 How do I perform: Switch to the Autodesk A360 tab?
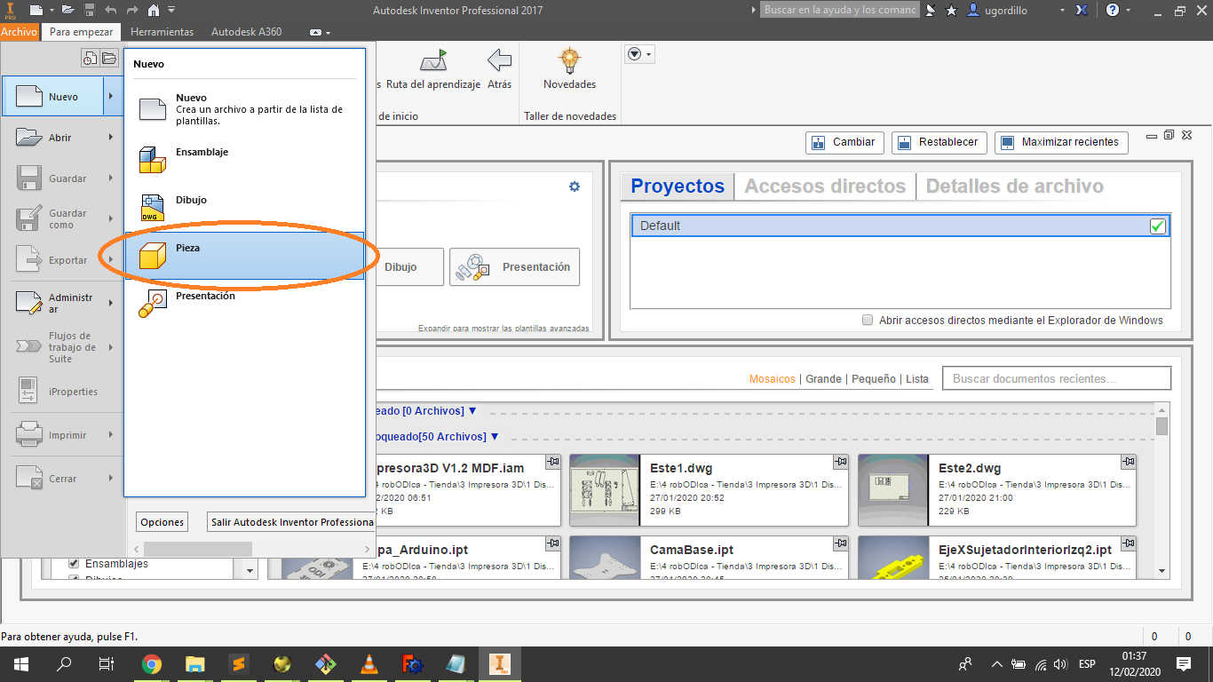tap(246, 32)
